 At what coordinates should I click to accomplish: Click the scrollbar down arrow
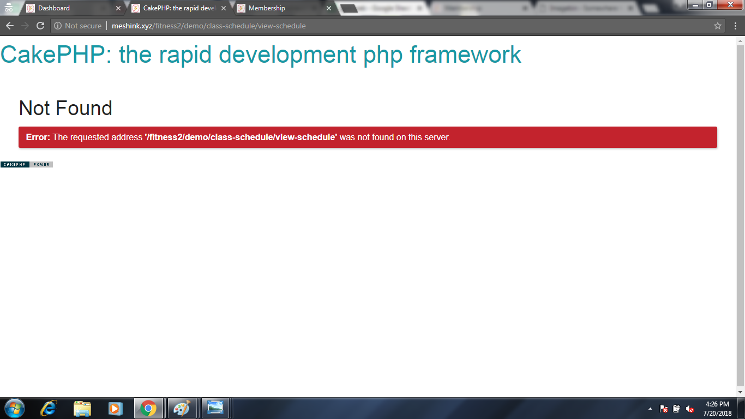(x=740, y=392)
